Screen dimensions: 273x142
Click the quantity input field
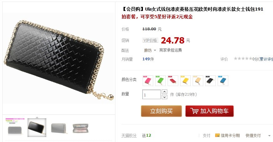pyautogui.click(x=151, y=94)
